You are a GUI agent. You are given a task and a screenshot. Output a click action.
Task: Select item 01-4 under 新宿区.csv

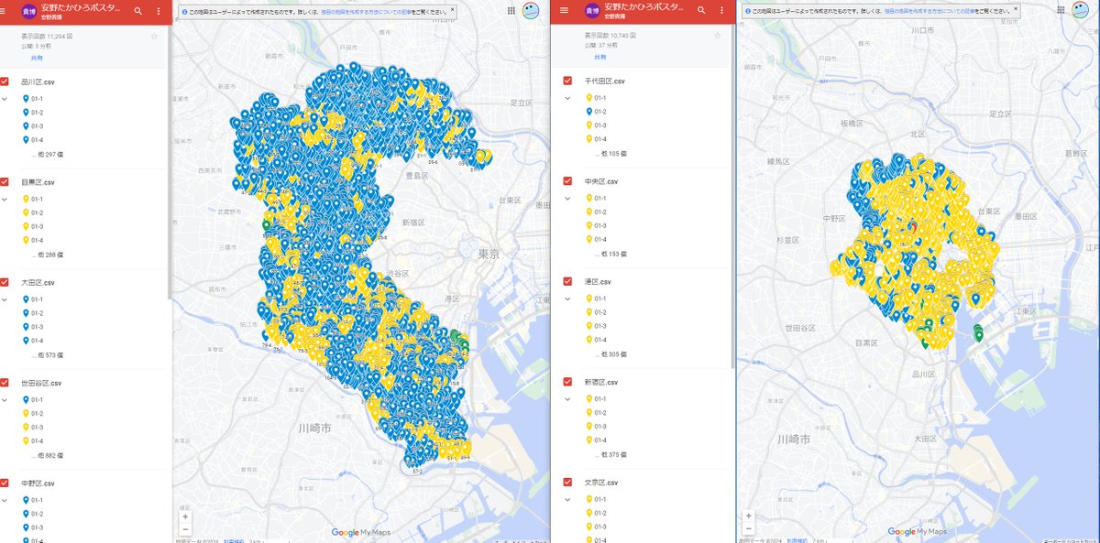(599, 440)
